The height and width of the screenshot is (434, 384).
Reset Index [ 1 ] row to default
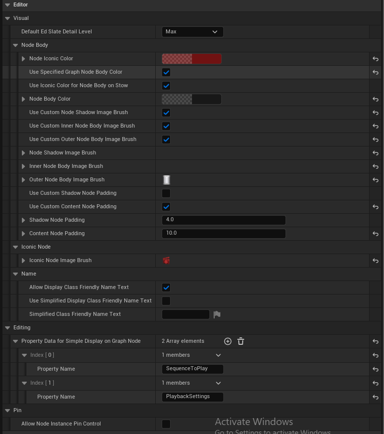[x=376, y=383]
